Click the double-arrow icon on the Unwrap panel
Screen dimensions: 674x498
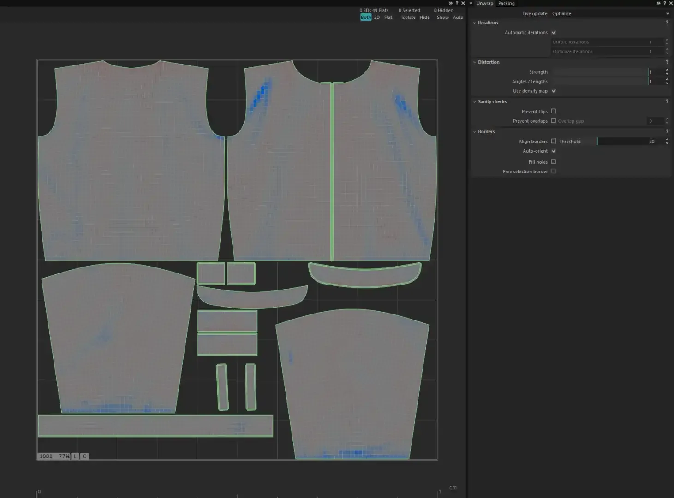click(659, 3)
